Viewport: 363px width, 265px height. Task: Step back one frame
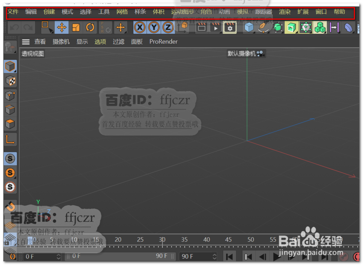coord(262,257)
